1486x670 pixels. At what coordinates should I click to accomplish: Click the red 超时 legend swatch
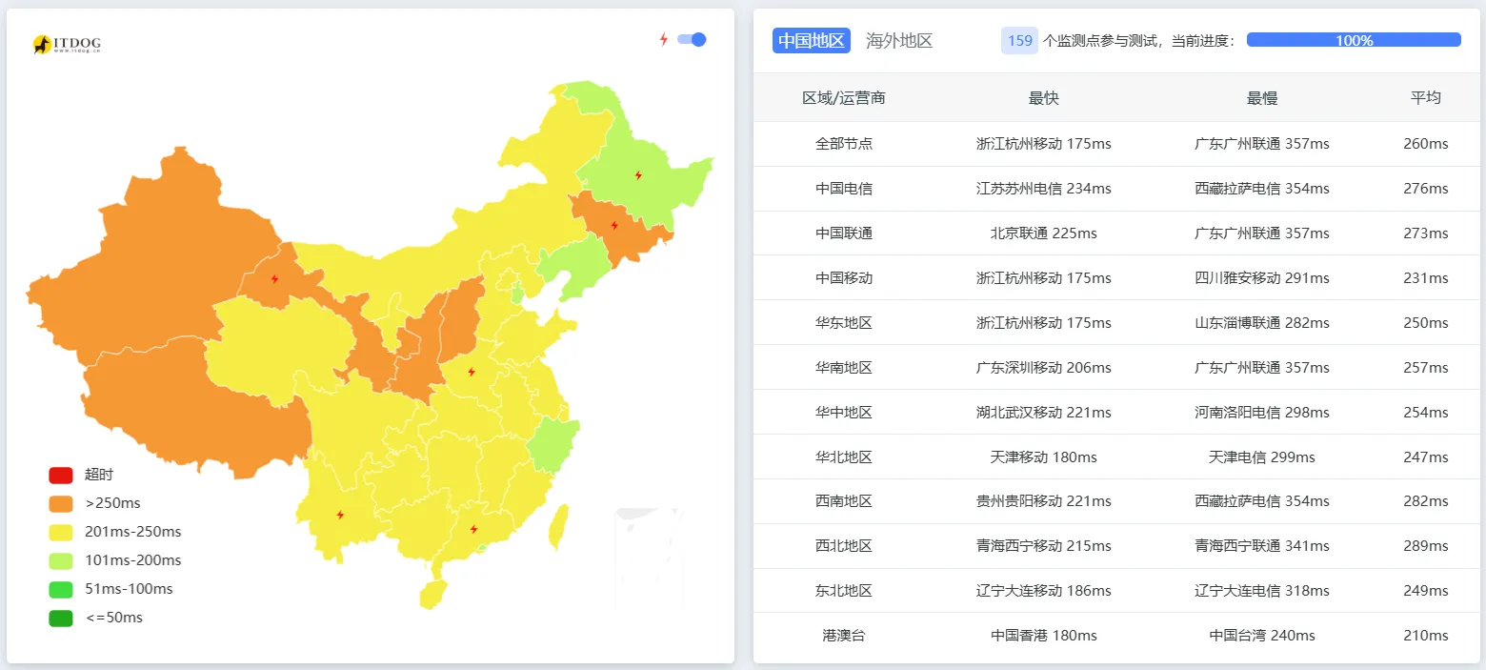59,474
